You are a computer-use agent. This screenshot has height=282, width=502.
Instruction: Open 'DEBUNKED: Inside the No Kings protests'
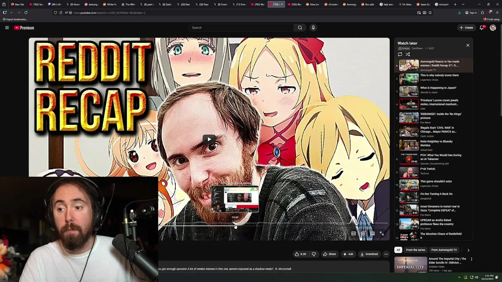click(x=434, y=118)
